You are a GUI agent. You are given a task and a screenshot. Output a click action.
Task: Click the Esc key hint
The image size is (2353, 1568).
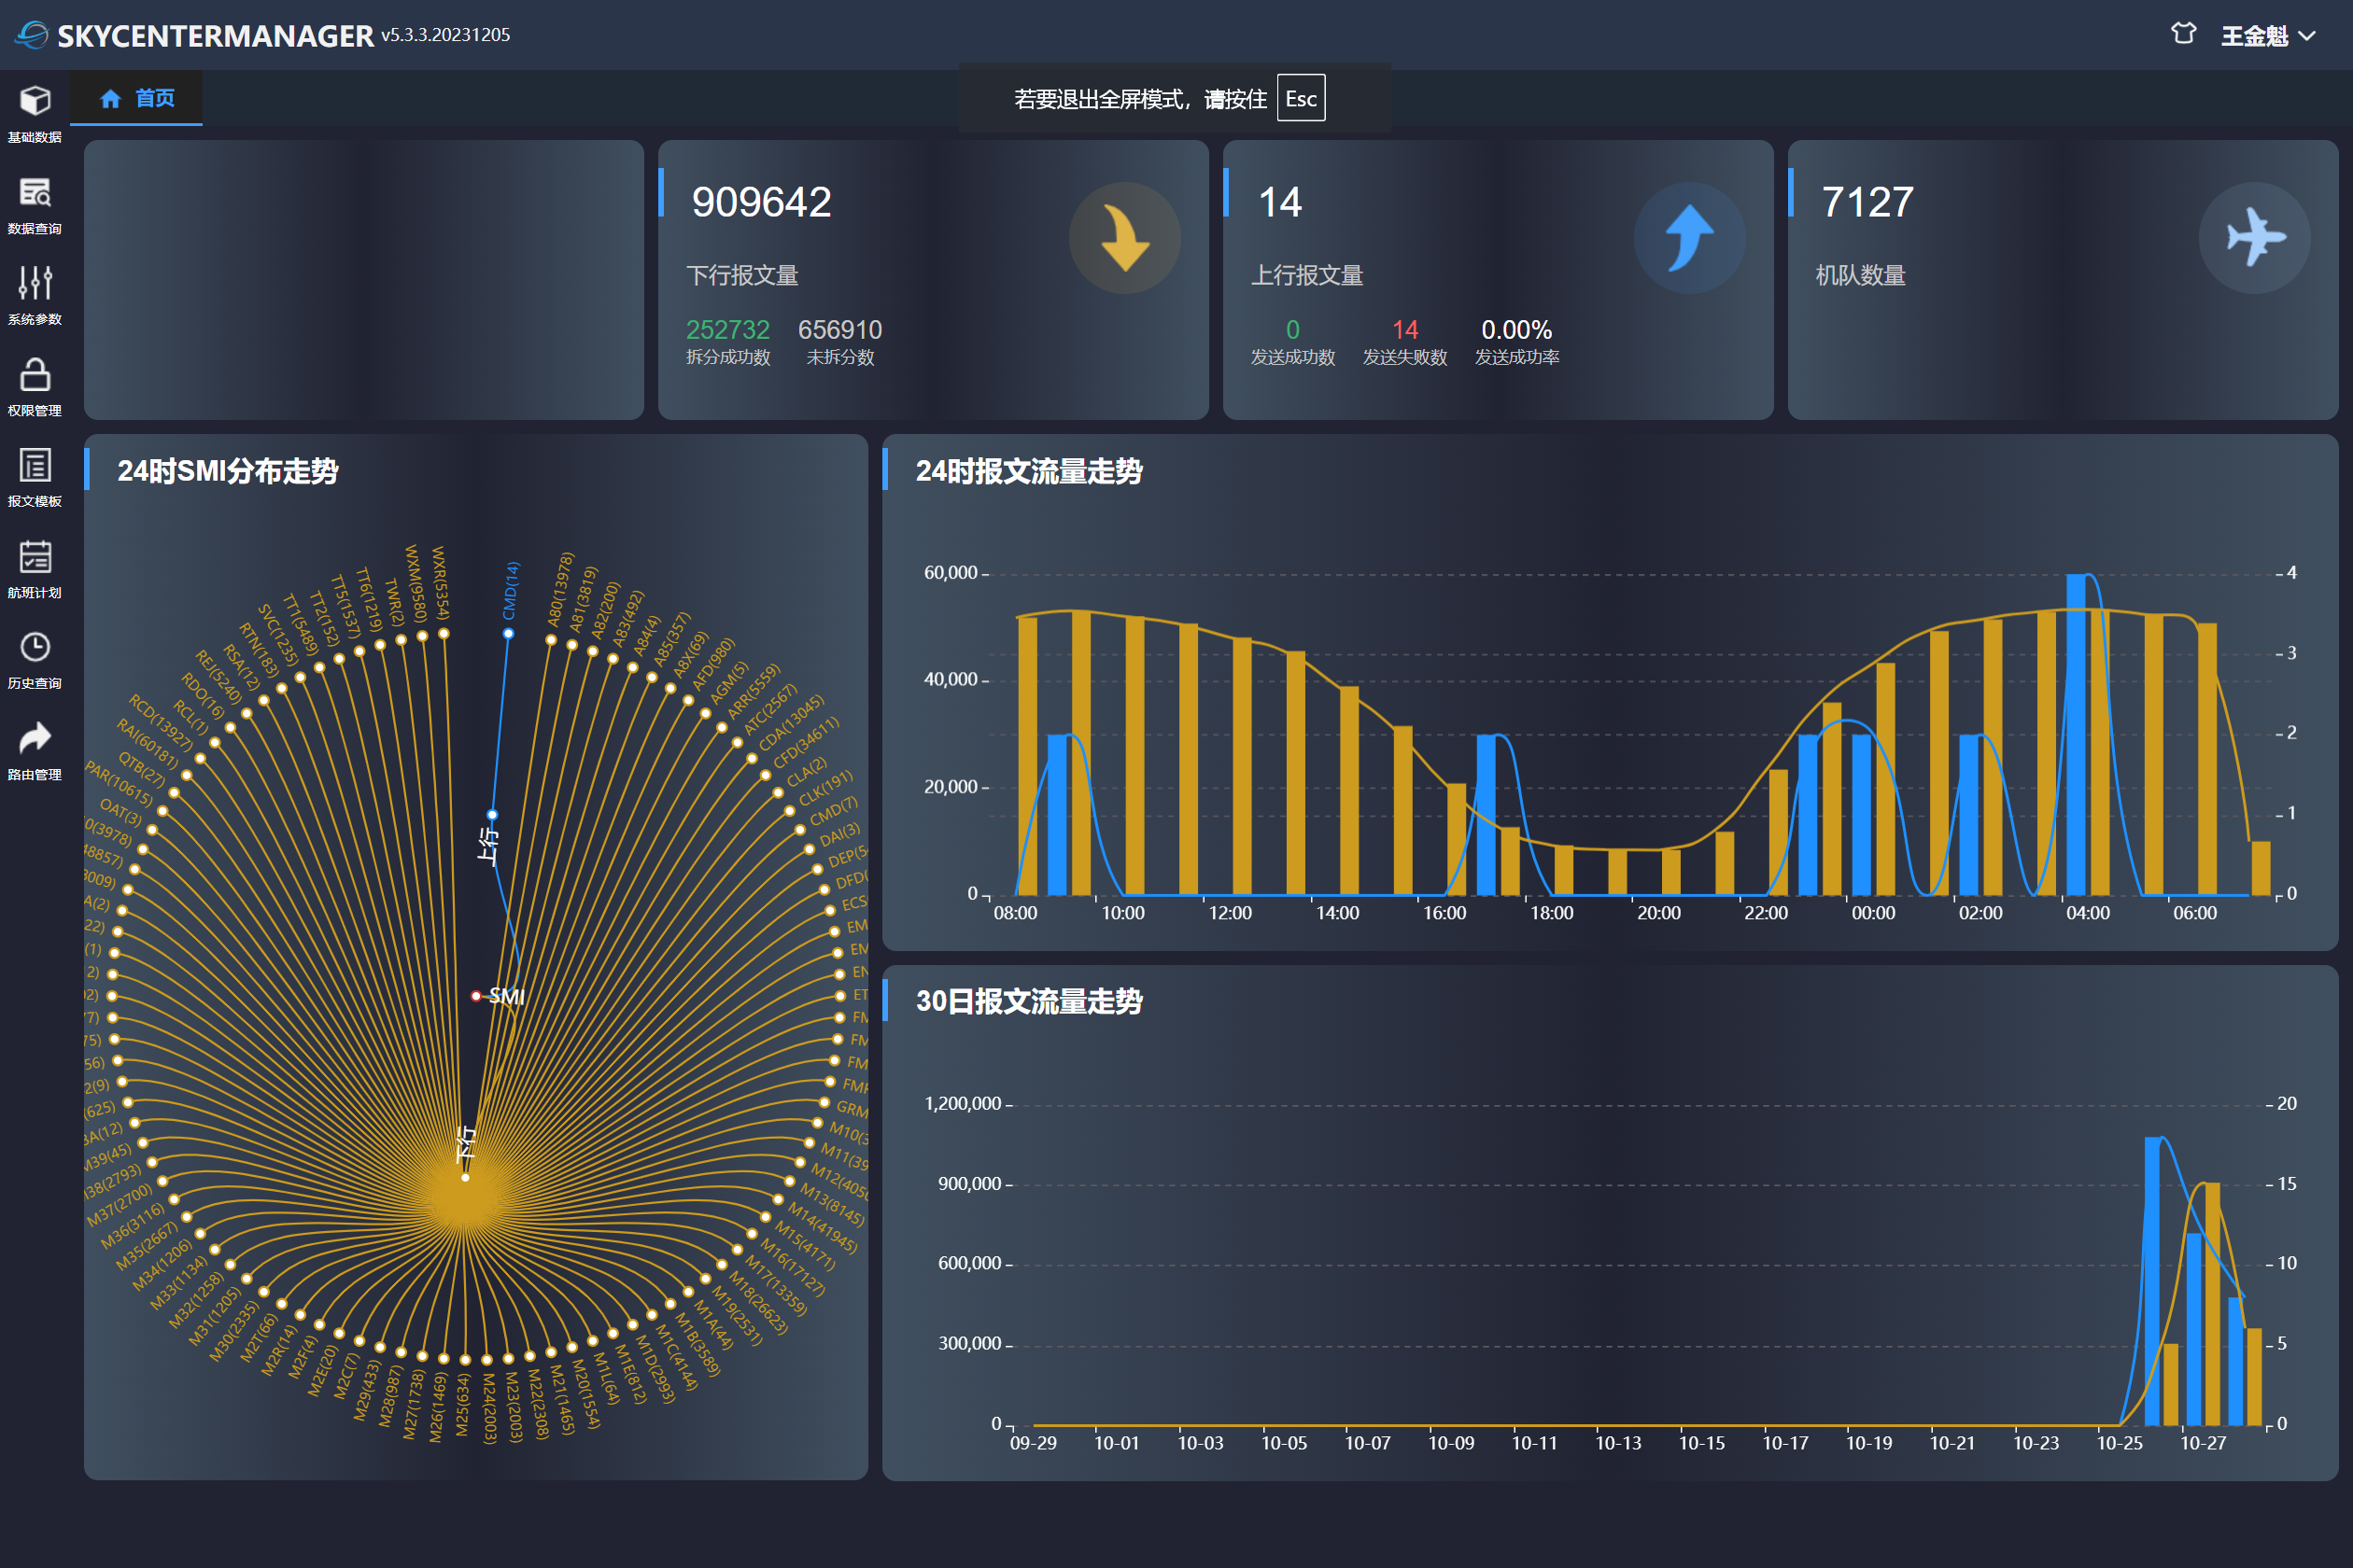(x=1301, y=98)
